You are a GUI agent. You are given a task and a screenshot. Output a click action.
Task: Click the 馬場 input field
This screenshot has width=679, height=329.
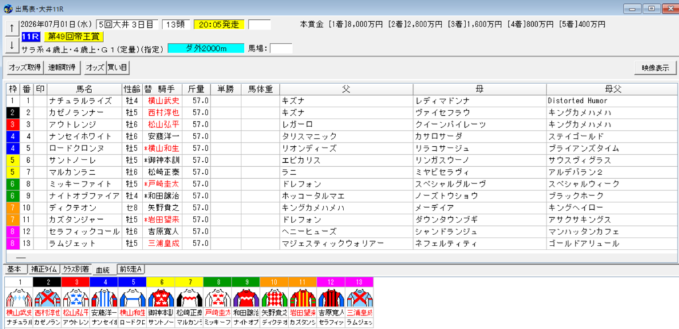point(281,48)
